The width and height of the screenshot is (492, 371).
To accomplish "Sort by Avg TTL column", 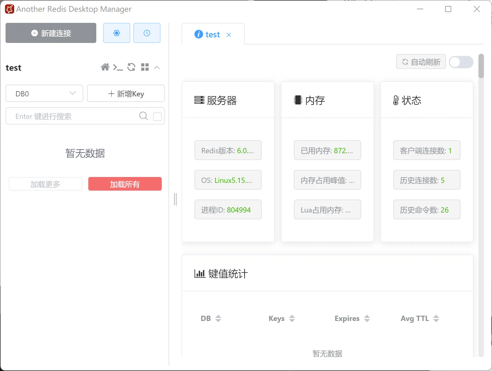I will (436, 318).
